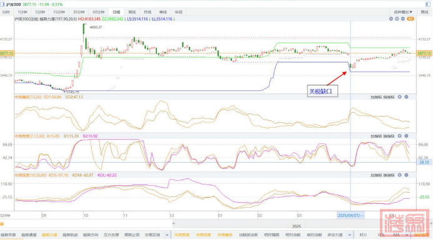The height and width of the screenshot is (240, 433).
Task: Toggle the orange BS signal badge
Action: (411, 19)
